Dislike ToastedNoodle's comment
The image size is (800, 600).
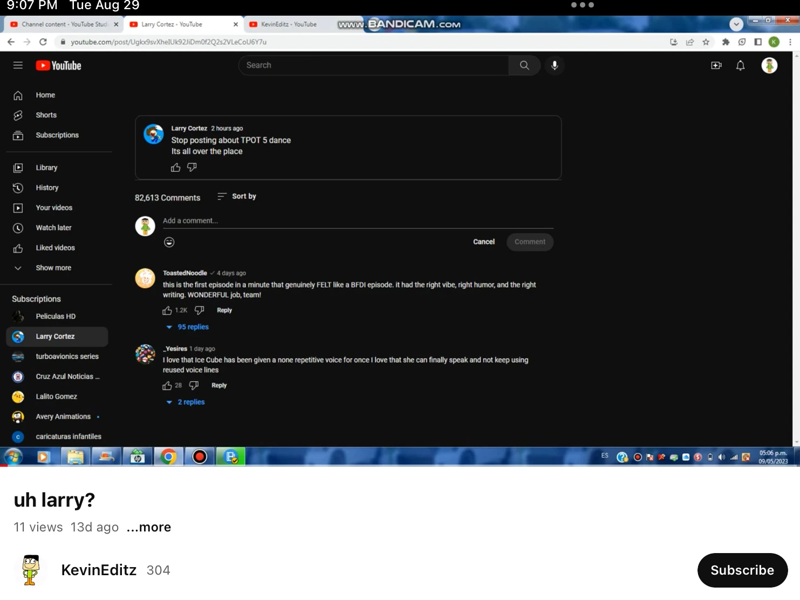coord(199,310)
